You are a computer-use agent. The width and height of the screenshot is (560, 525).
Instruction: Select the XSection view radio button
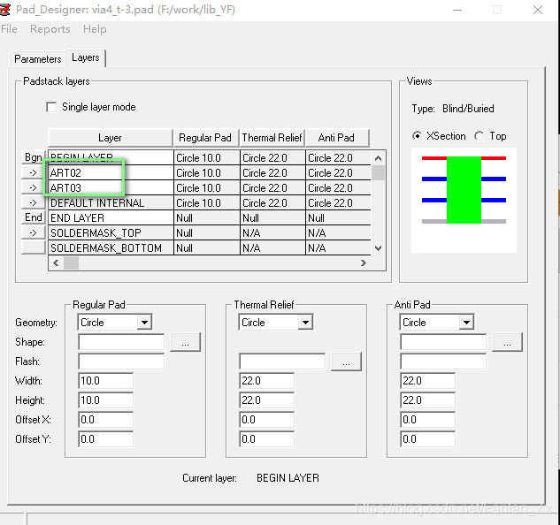coord(418,136)
